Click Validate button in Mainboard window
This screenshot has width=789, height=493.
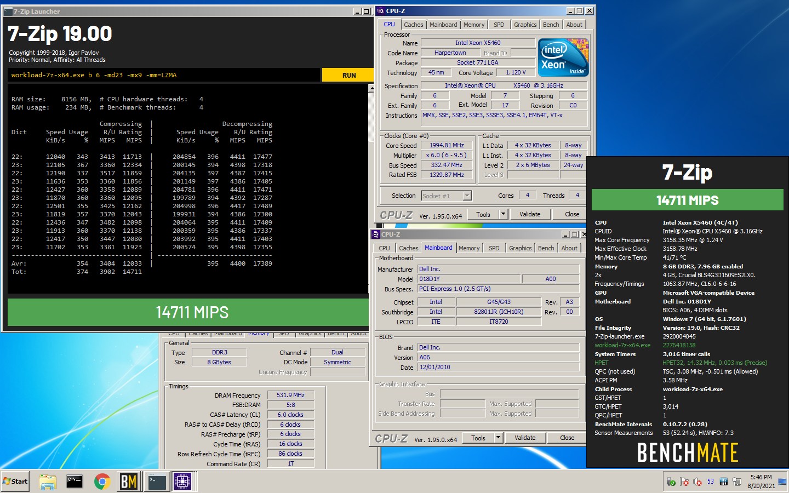[x=525, y=438]
